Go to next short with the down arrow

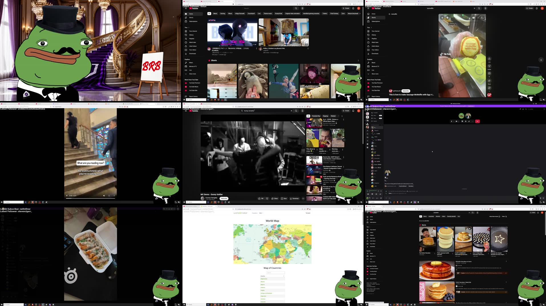coord(541,60)
